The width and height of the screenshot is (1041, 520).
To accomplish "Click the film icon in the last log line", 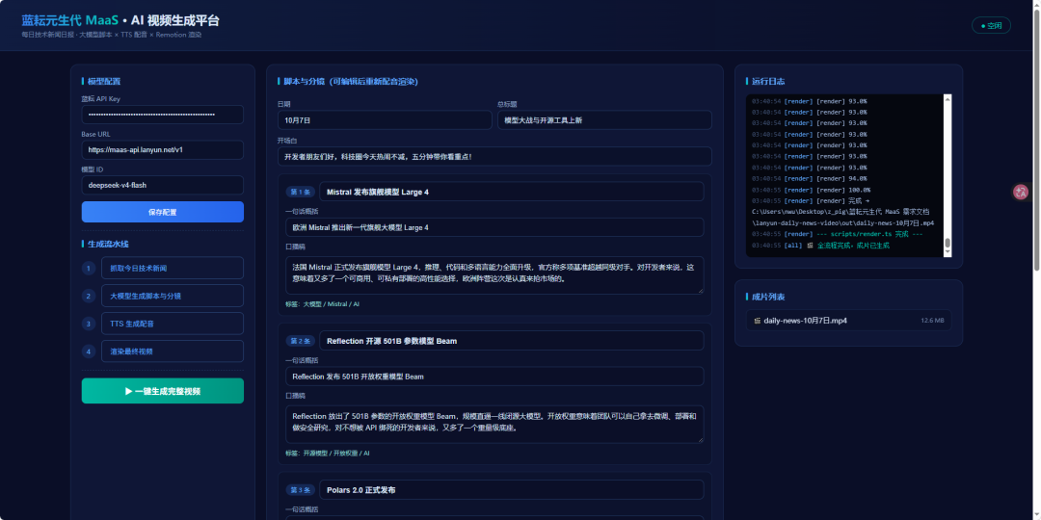I will point(810,246).
